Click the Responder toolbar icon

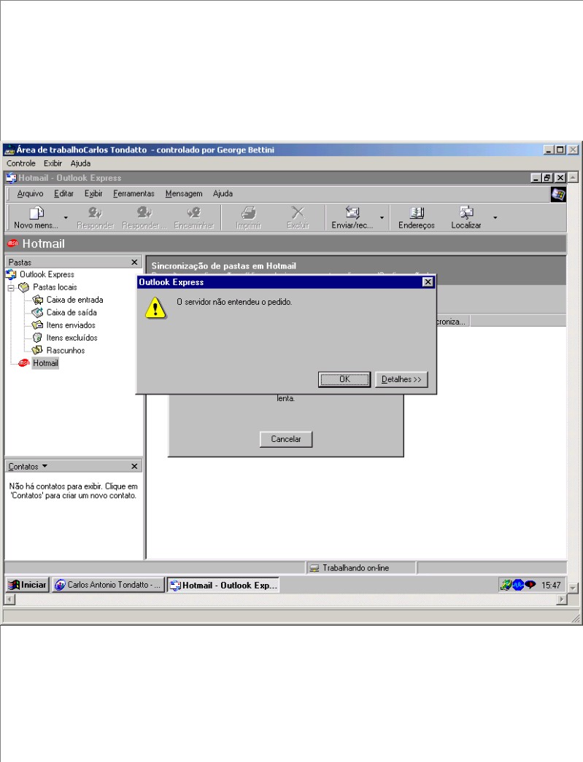click(96, 217)
